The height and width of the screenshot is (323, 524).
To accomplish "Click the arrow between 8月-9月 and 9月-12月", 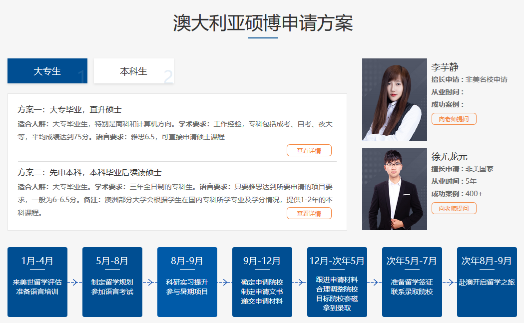I will pyautogui.click(x=225, y=282).
